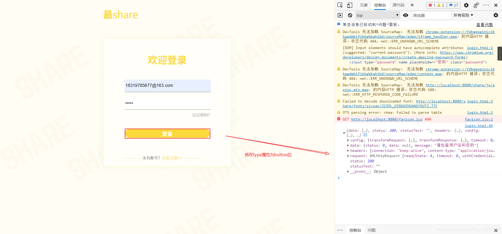Screen dimensions: 502x234
Task: Expand the config property row
Action: tap(348, 140)
